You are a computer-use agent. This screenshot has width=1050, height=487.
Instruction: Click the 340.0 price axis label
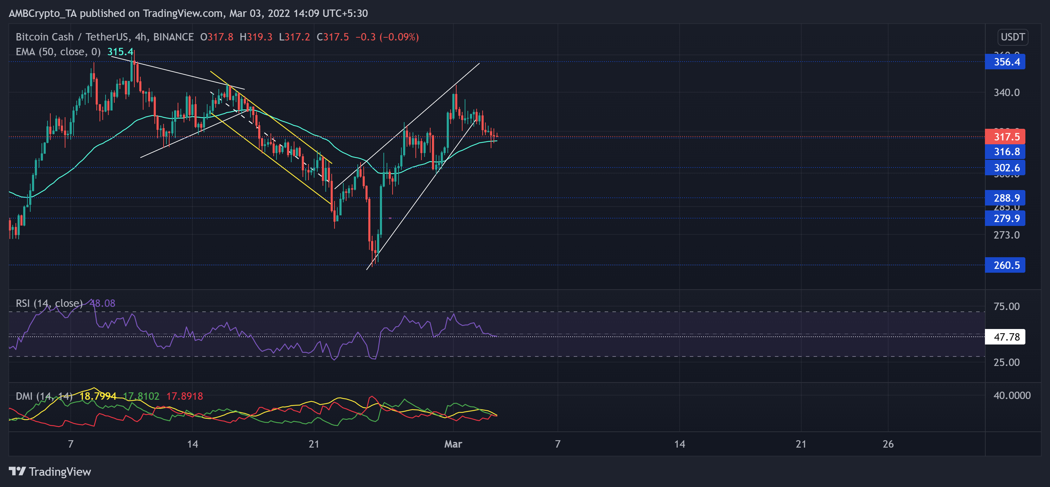pos(1006,93)
